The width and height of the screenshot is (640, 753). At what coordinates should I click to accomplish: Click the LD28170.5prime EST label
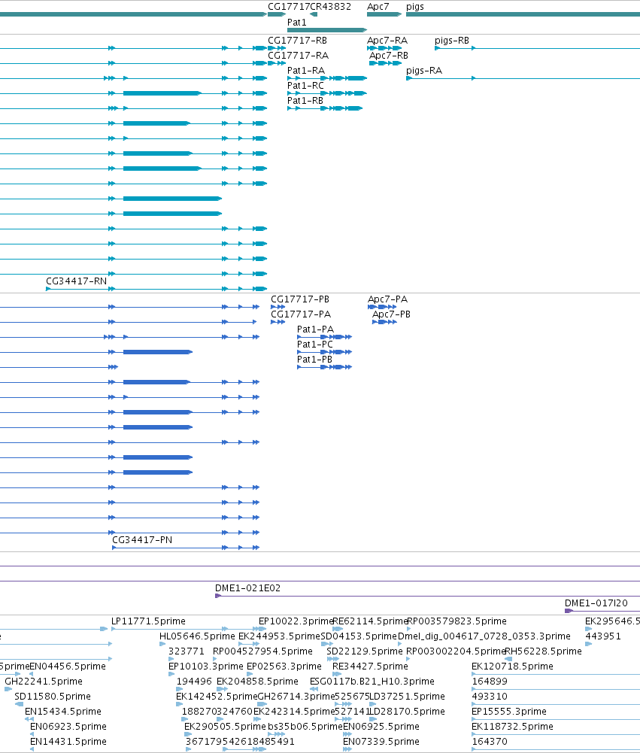407,712
